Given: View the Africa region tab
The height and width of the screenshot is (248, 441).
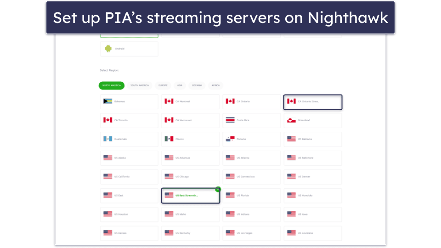Looking at the screenshot, I should 215,85.
